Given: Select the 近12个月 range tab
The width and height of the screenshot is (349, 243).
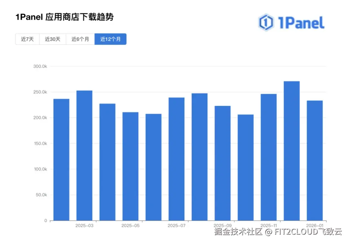Looking at the screenshot, I should tap(111, 39).
